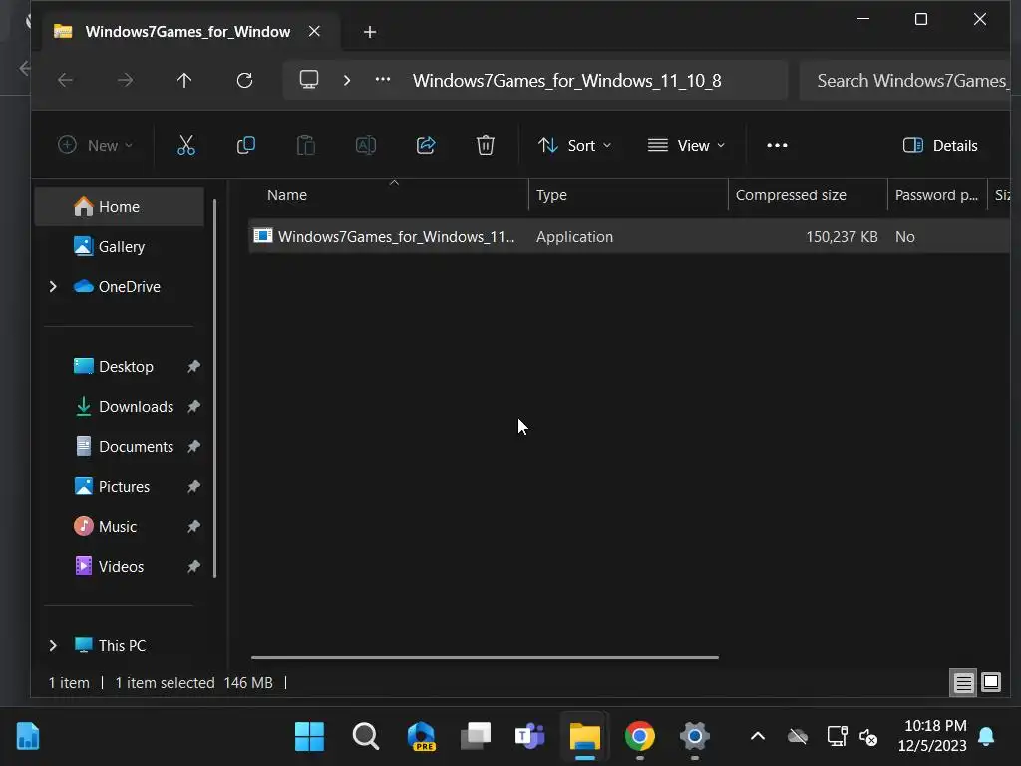
Task: Click the Paste clipboard icon
Action: pyautogui.click(x=305, y=145)
